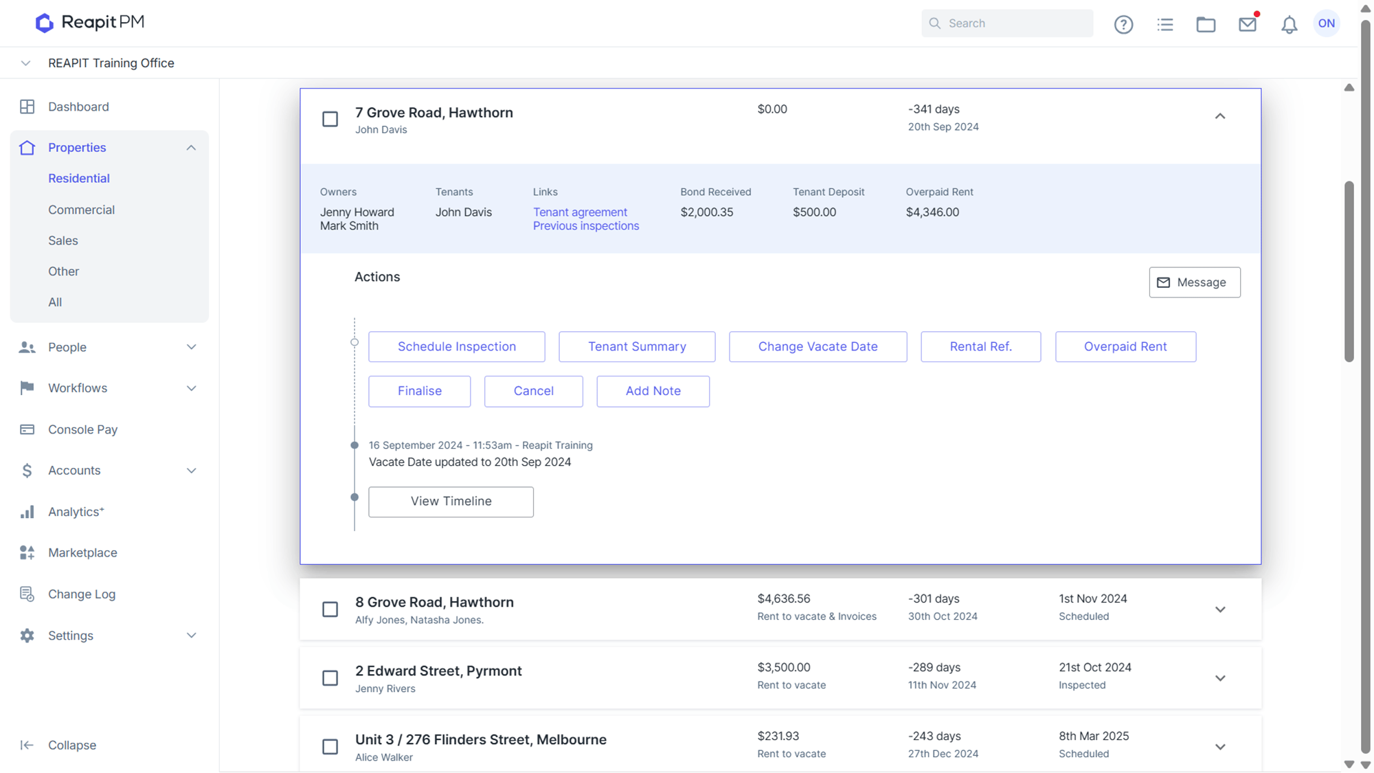This screenshot has height=773, width=1374.
Task: Open the Tenant agreement link
Action: [580, 212]
